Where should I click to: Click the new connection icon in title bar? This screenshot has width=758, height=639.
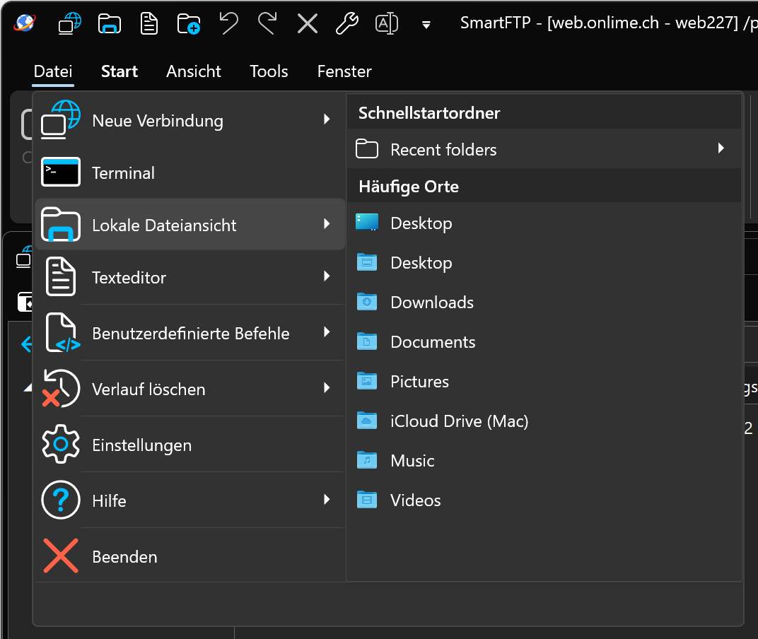69,23
